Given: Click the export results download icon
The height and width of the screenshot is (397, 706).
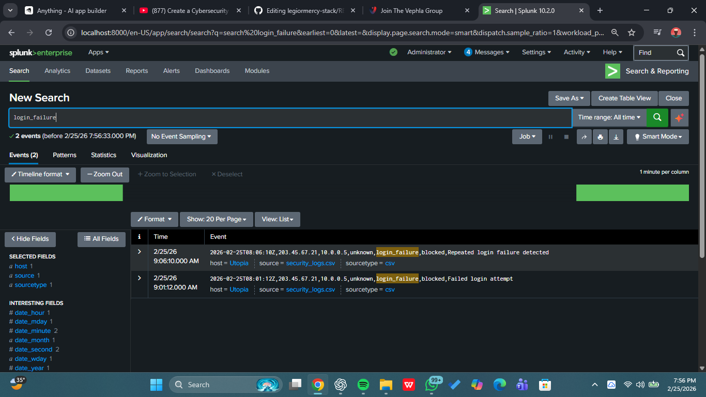Looking at the screenshot, I should 616,136.
